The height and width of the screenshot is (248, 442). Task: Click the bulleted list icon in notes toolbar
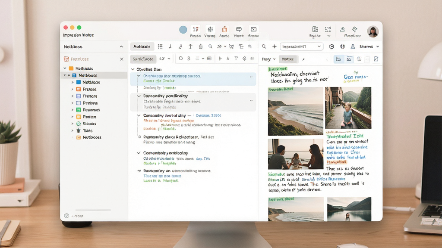160,46
